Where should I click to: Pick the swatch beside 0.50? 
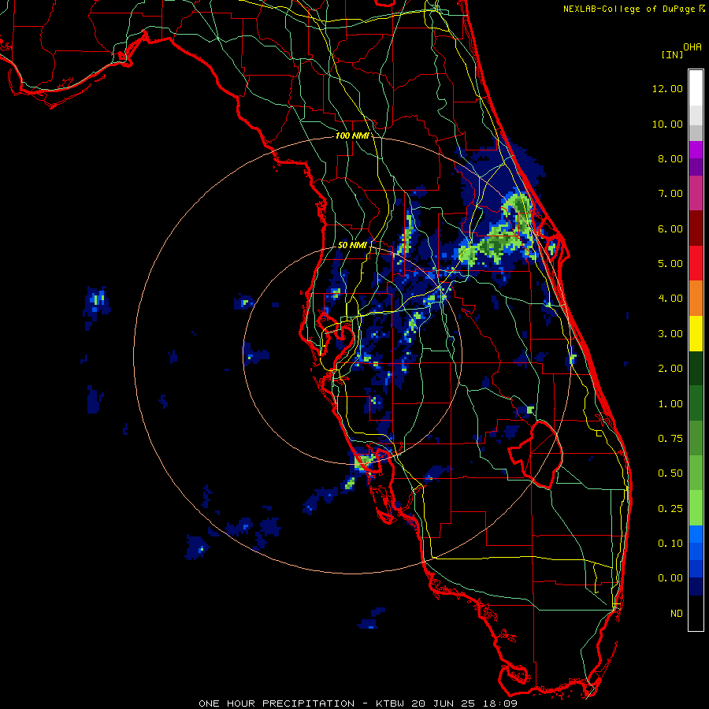coord(696,473)
